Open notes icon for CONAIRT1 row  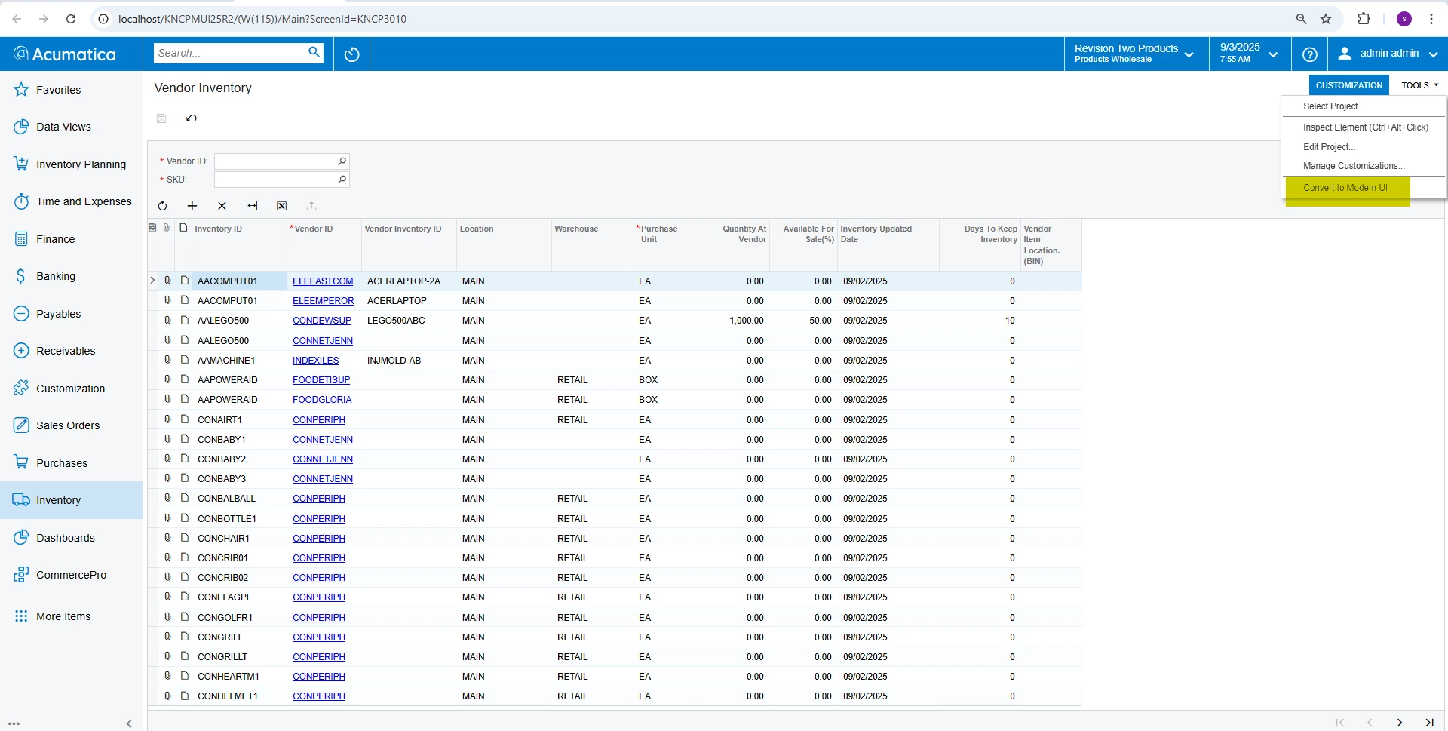[x=184, y=419]
